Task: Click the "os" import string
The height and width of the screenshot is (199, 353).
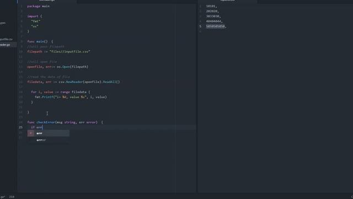Action: click(x=35, y=27)
